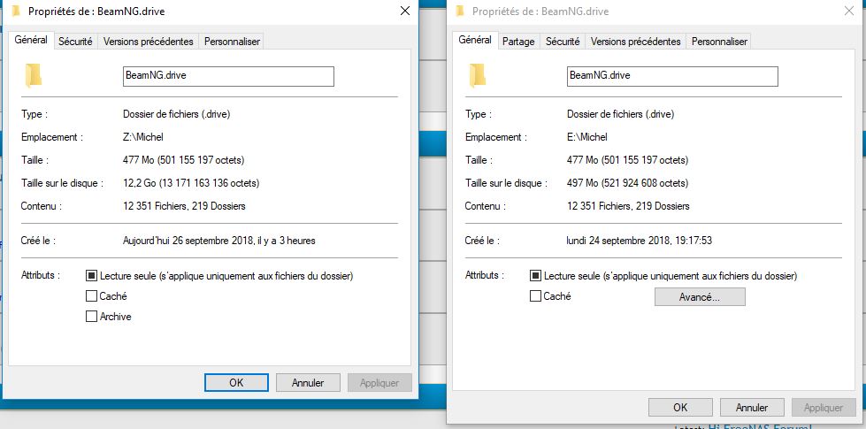The height and width of the screenshot is (429, 866).
Task: Click the created date Aujourd'hui 26 septembre 2018
Action: [219, 241]
